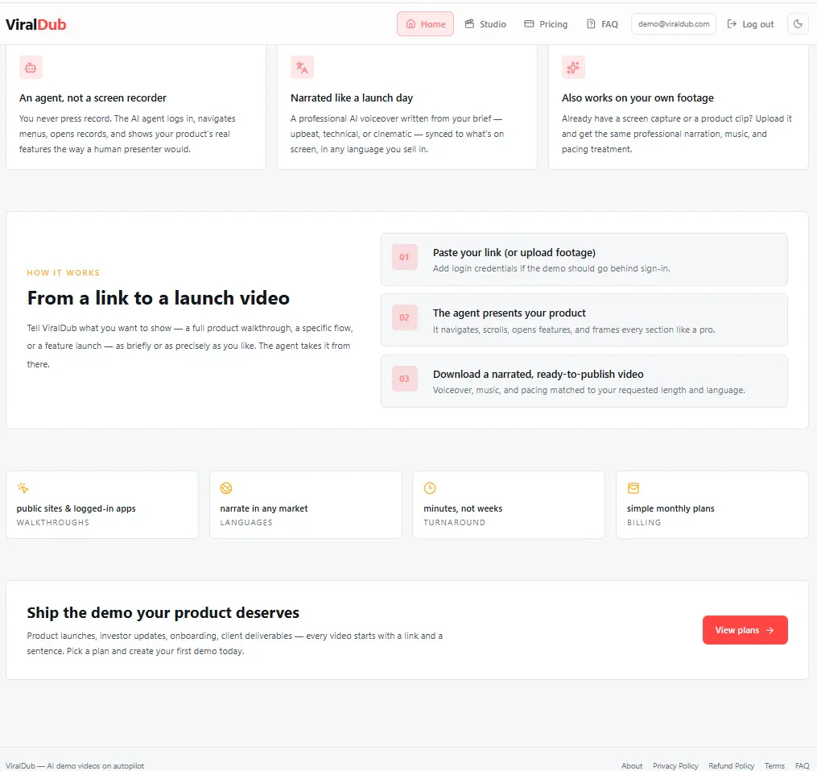The width and height of the screenshot is (817, 771).
Task: Click the 01 step badge
Action: click(404, 257)
